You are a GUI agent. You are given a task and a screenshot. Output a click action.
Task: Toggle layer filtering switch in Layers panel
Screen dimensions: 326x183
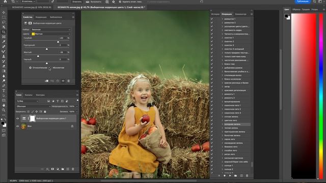[x=77, y=101]
